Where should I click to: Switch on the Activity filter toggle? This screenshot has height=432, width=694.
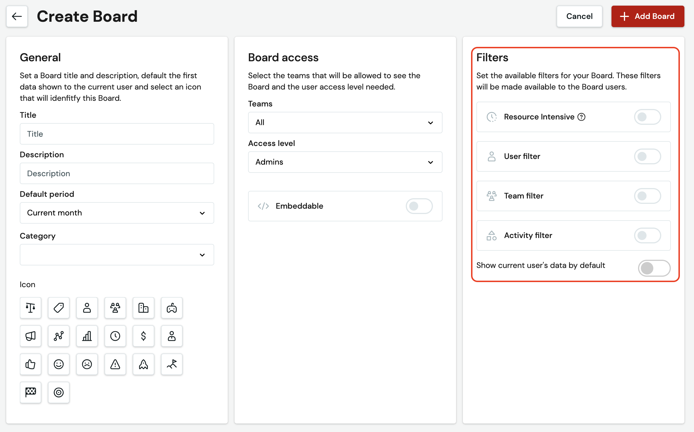click(x=647, y=235)
